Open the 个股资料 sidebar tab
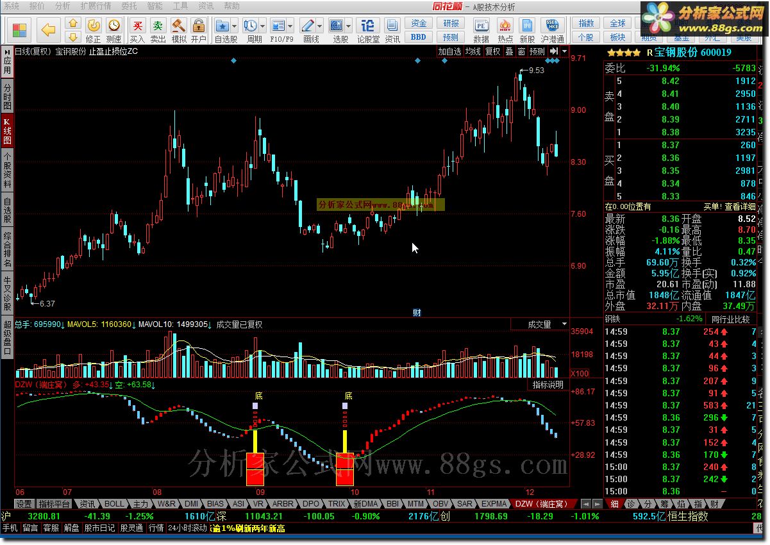The width and height of the screenshot is (770, 545). (x=7, y=170)
